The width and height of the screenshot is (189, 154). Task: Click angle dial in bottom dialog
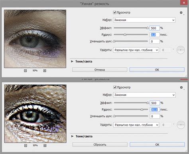click(x=181, y=125)
